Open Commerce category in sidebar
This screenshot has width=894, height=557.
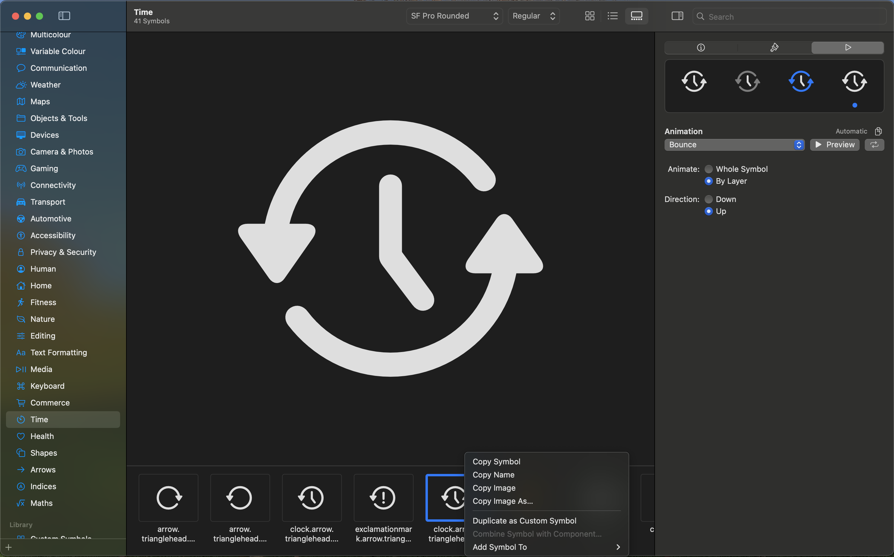tap(63, 403)
